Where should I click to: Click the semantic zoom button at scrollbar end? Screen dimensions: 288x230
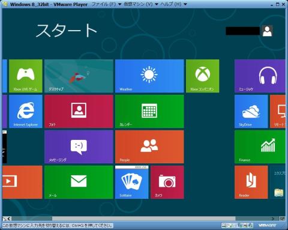click(283, 219)
